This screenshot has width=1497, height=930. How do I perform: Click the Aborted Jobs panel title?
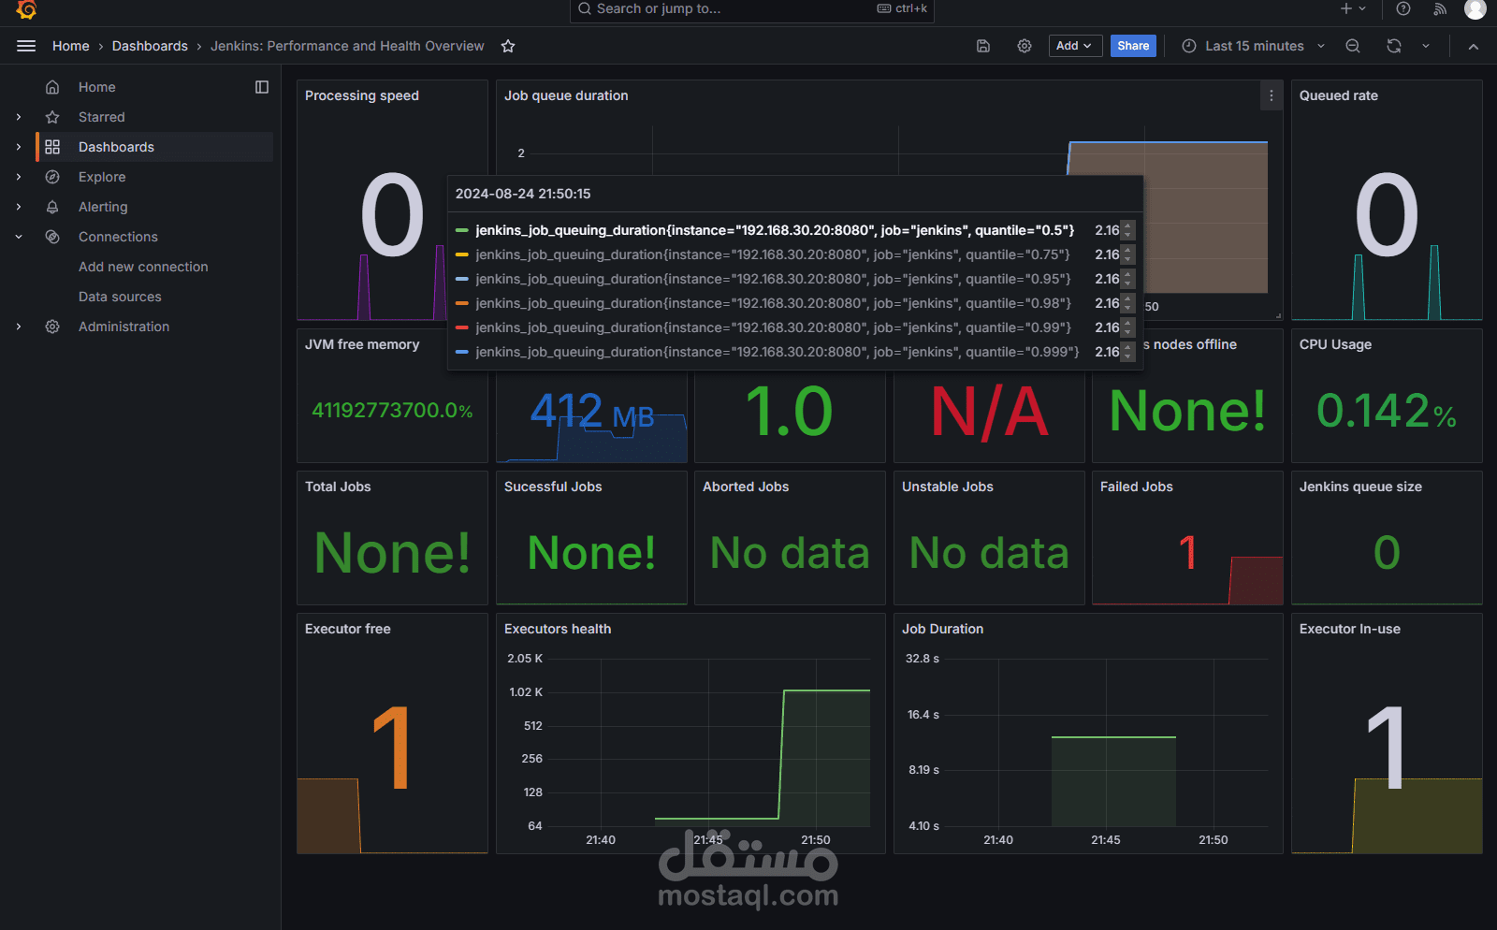746,487
